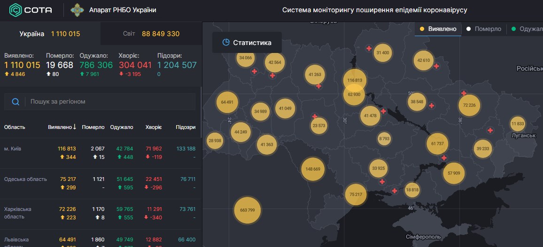Image resolution: width=543 pixels, height=247 pixels.
Task: Select the 75 217 Odesa map bubble
Action: coord(356,195)
